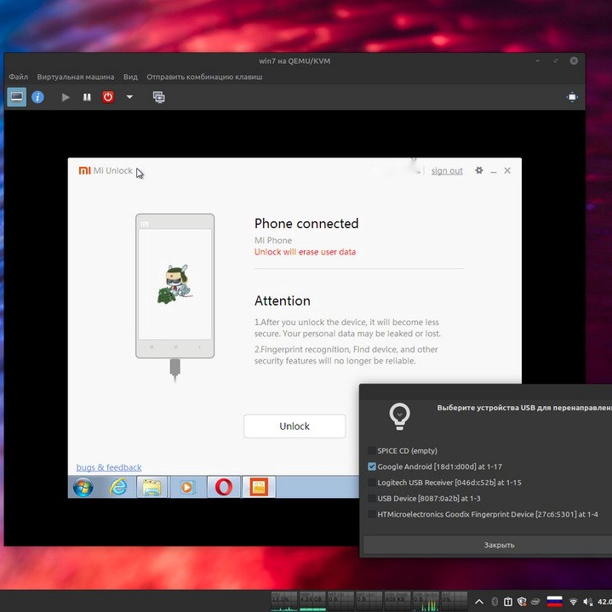Image resolution: width=612 pixels, height=612 pixels.
Task: Show the graphical console view in the VM toolbar
Action: pos(17,97)
